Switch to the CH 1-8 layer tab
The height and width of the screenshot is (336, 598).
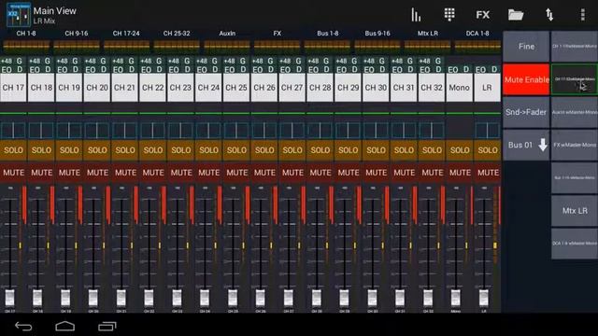(26, 41)
